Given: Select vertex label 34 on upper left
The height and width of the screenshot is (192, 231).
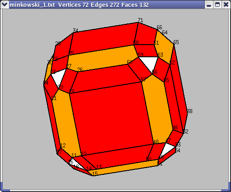Looking at the screenshot, I should click(75, 30).
